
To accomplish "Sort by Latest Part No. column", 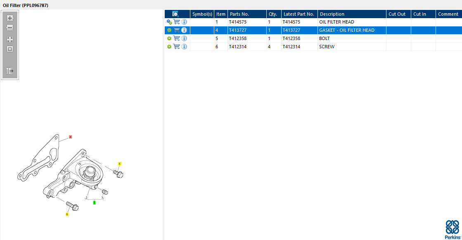I will [299, 14].
